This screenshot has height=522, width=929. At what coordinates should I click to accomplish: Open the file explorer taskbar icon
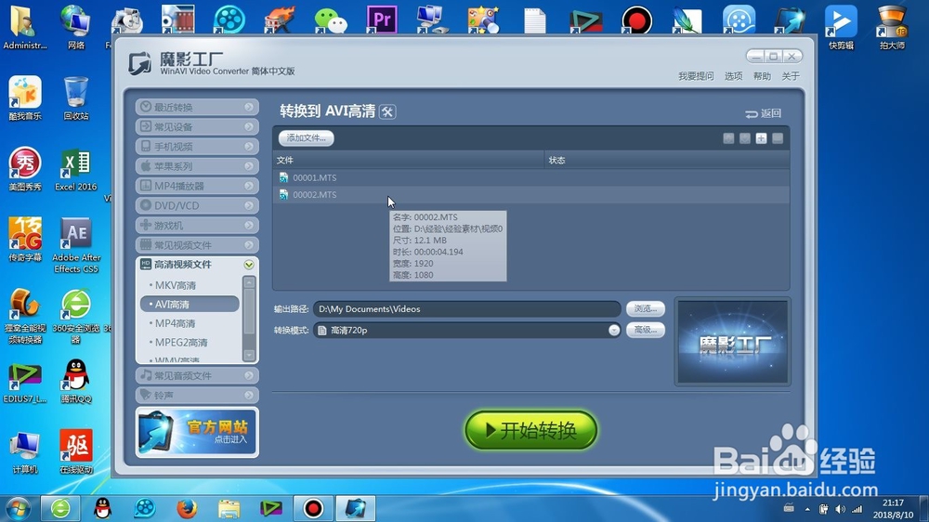(229, 508)
